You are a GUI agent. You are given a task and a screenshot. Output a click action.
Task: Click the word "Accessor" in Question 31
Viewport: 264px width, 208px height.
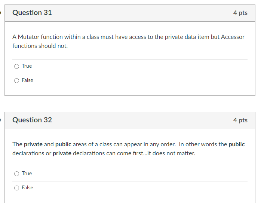[x=233, y=37]
